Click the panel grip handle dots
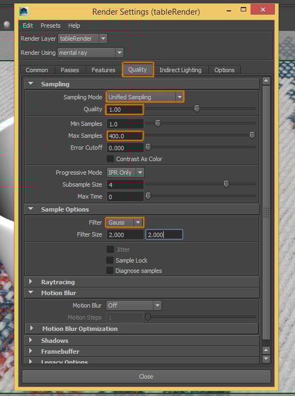Image resolution: width=295 pixels, height=396 pixels. click(x=266, y=212)
